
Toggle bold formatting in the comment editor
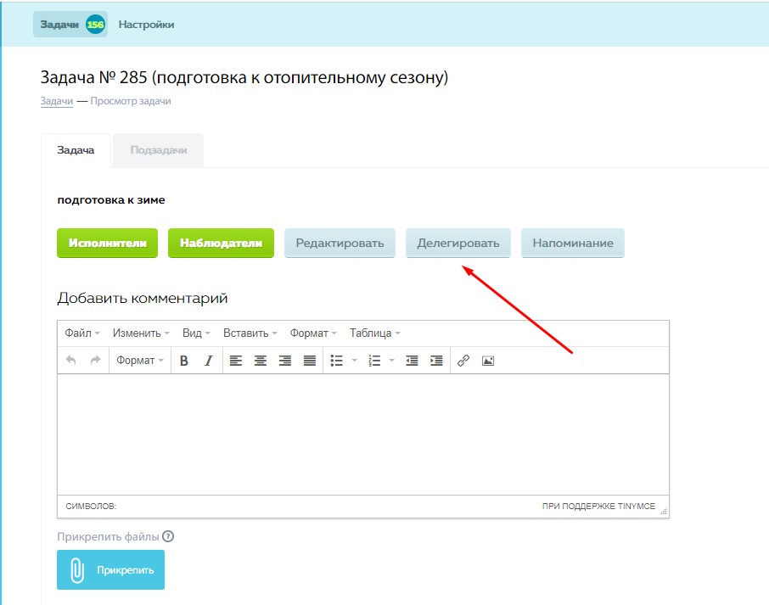184,361
